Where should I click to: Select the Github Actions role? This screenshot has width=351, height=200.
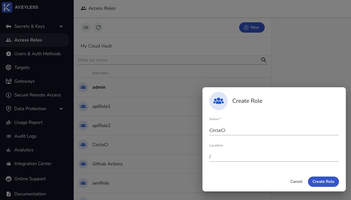(x=172, y=164)
